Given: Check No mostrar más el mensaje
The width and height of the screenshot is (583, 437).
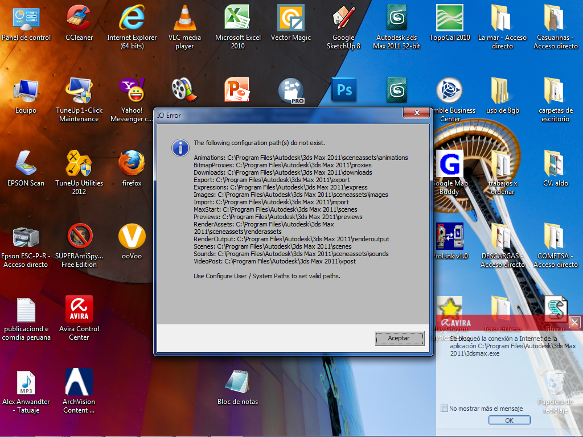Looking at the screenshot, I should [x=444, y=409].
